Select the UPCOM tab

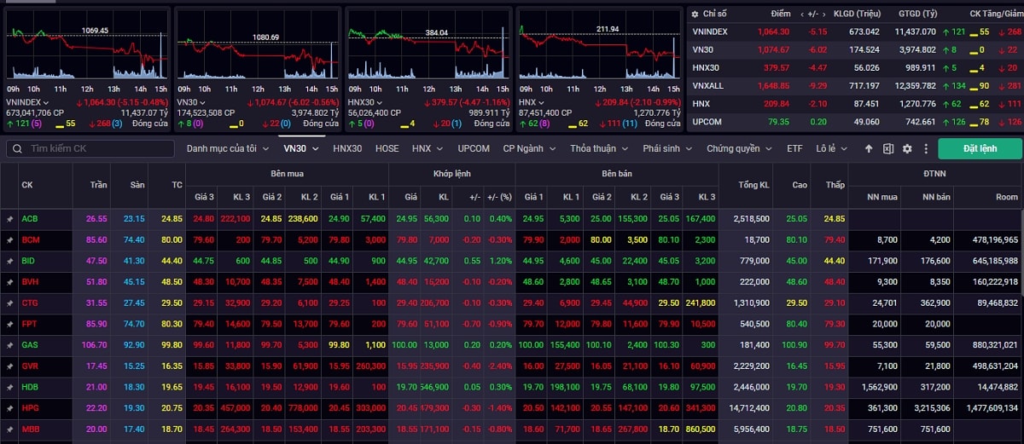pos(474,148)
